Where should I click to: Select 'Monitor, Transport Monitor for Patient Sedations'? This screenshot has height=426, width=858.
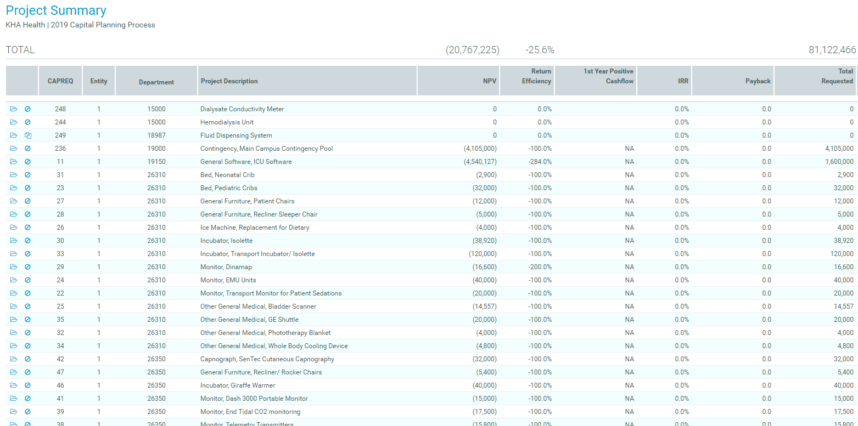pos(271,293)
